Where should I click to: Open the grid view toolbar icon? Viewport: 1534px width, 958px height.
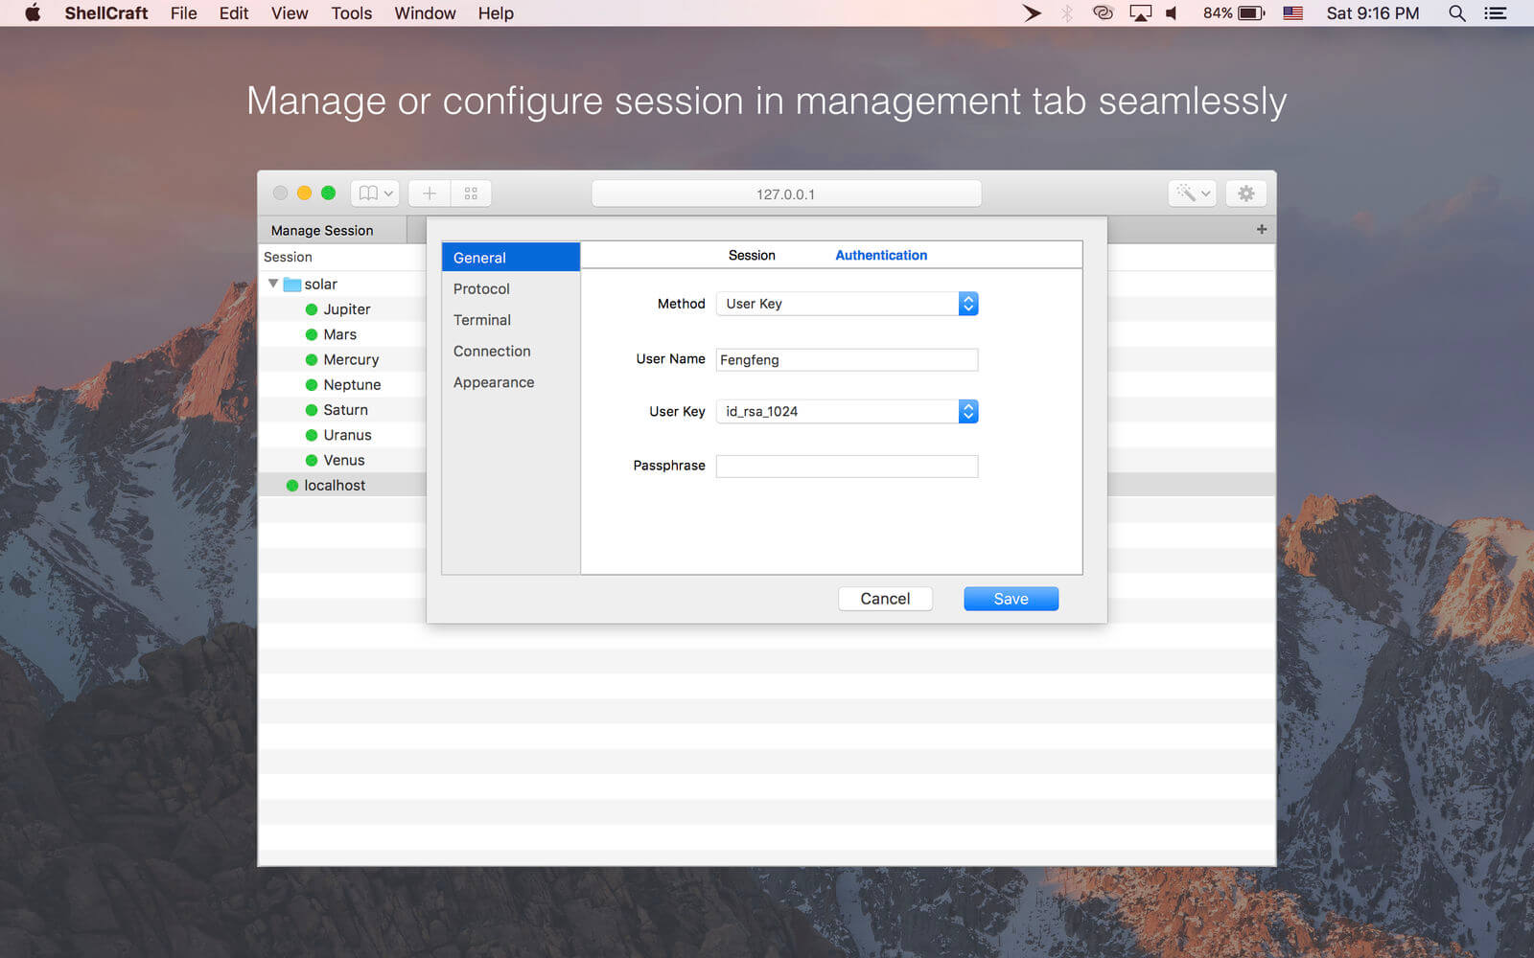pos(471,194)
